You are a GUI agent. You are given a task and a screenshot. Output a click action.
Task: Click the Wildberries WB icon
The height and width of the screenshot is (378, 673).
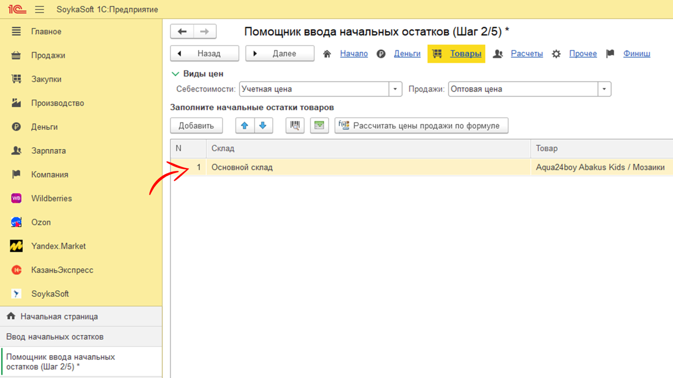[16, 198]
